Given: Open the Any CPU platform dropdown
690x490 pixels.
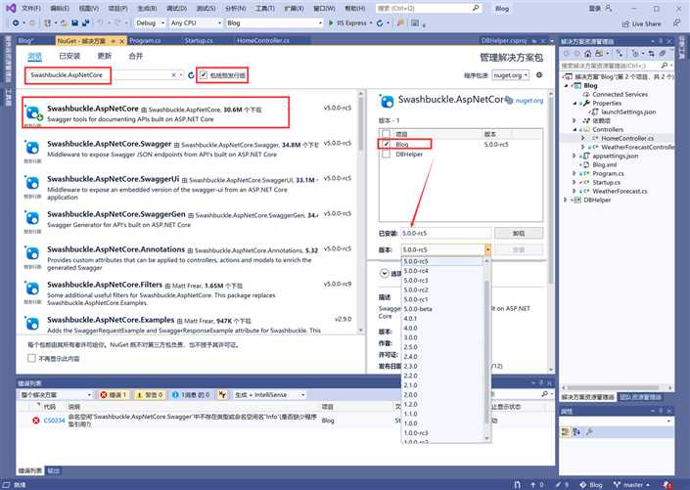Looking at the screenshot, I should click(x=196, y=22).
